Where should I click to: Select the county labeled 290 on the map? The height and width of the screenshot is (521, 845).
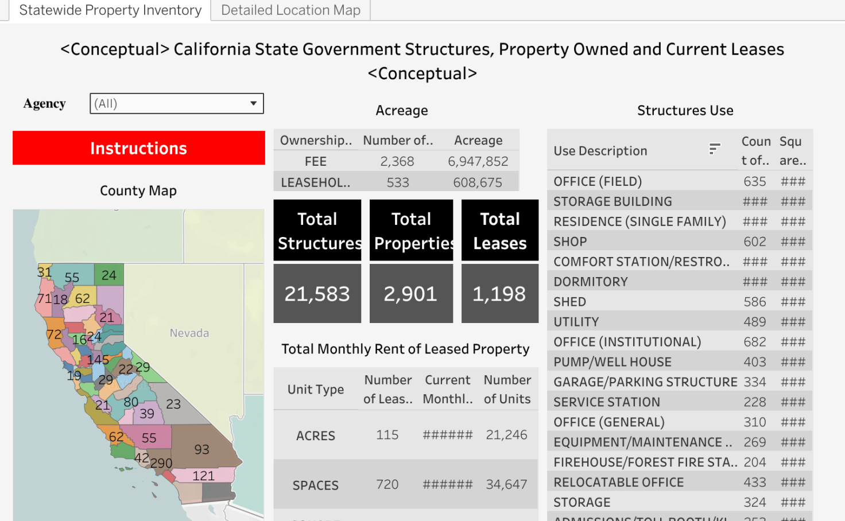[161, 463]
